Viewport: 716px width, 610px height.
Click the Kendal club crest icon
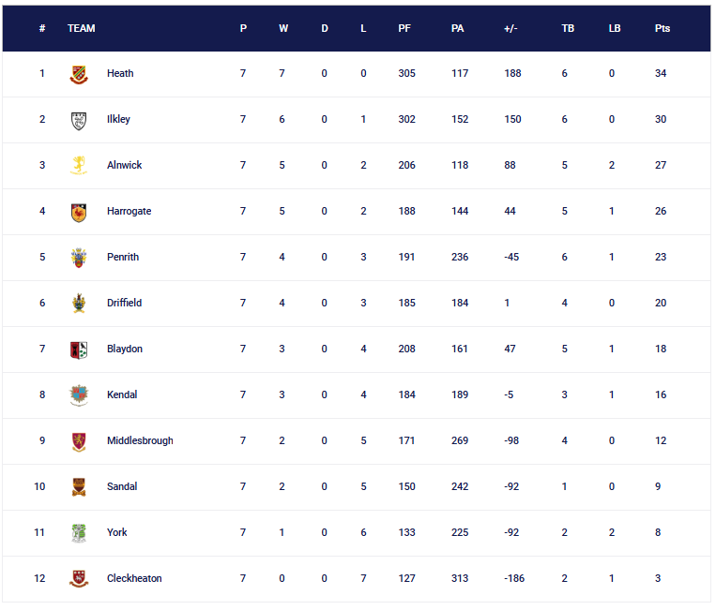(x=80, y=395)
